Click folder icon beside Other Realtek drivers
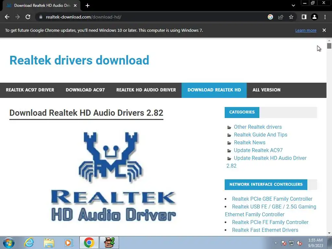332x249 pixels. coord(229,127)
